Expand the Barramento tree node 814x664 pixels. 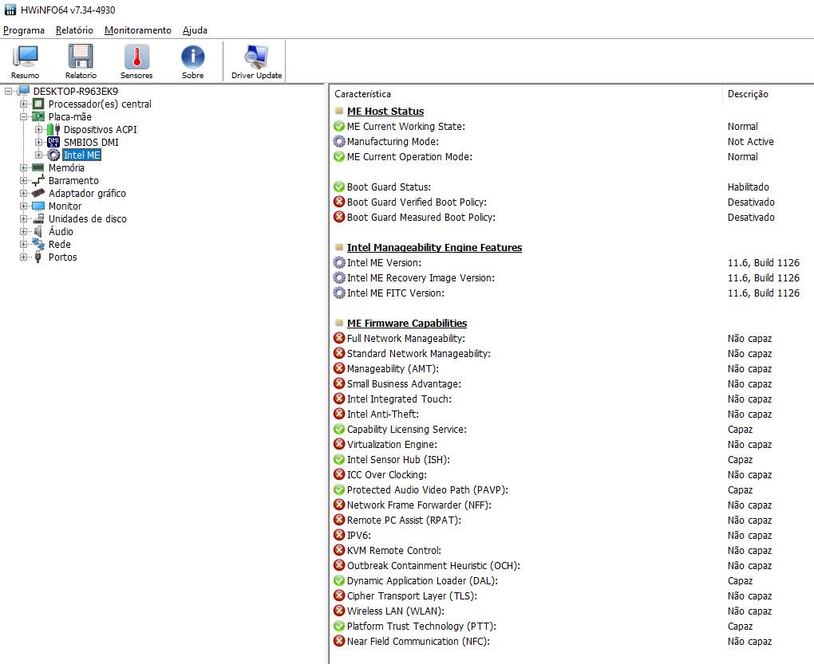pos(23,180)
